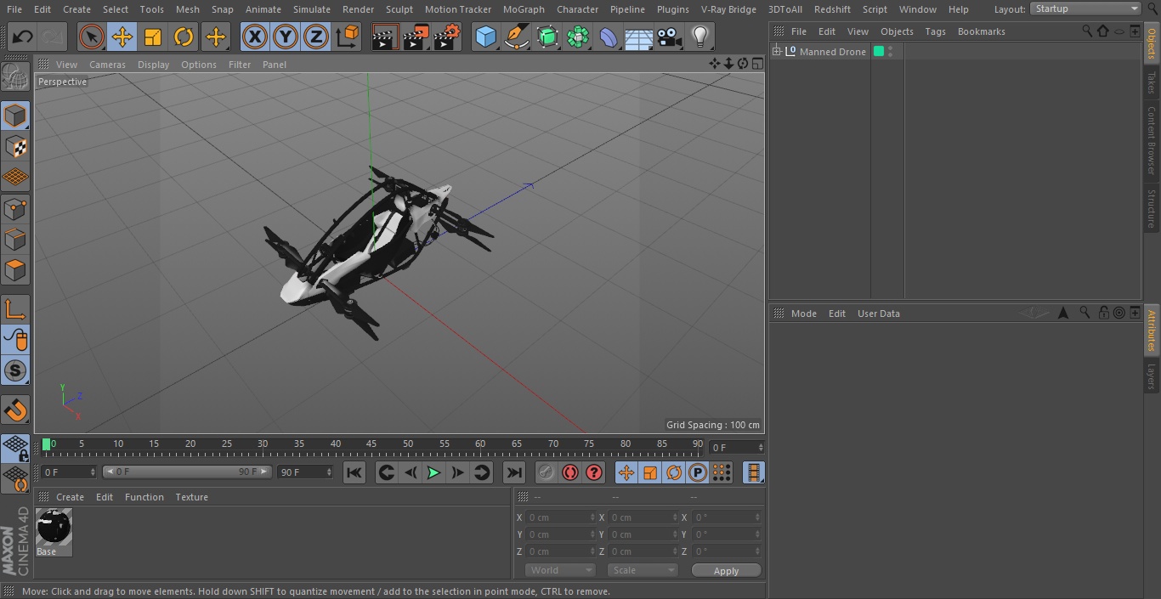Viewport: 1161px width, 599px height.
Task: Activate the Scale tool
Action: (153, 37)
